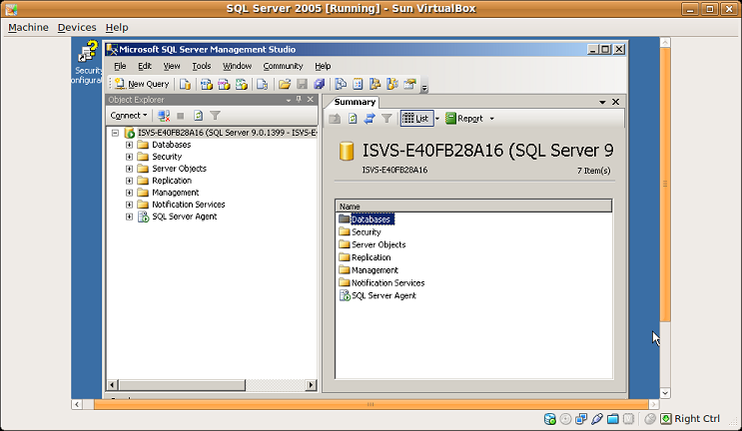Click the Database Engine Query icon
This screenshot has width=742, height=431.
(185, 84)
